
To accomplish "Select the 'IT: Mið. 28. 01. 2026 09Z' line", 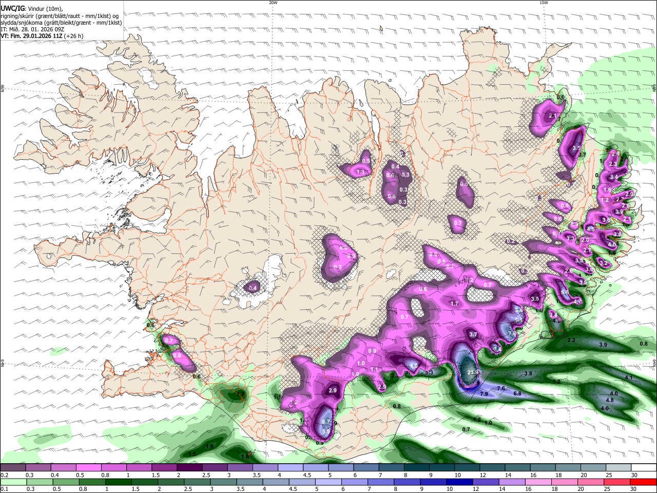I will [x=32, y=29].
